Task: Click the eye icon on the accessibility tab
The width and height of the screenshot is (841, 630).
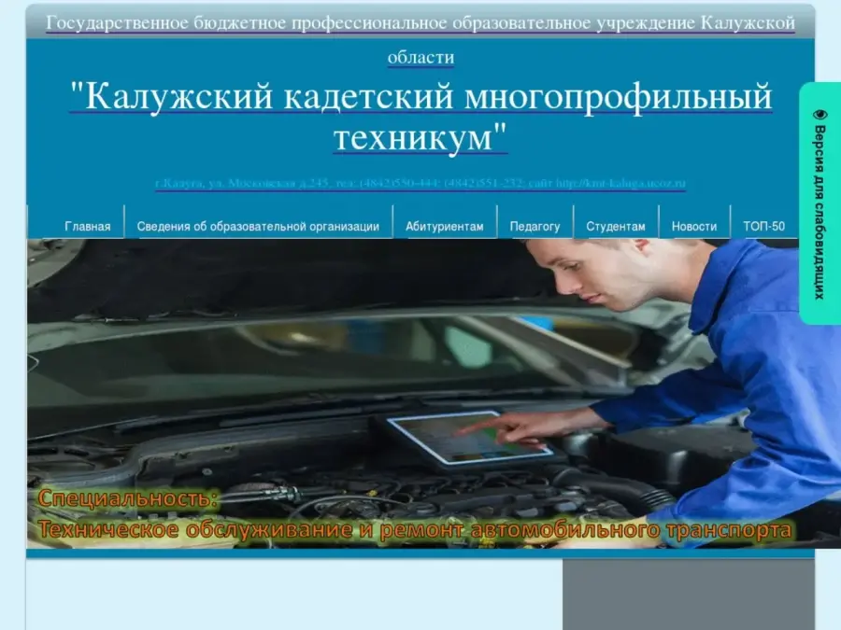Action: point(820,114)
